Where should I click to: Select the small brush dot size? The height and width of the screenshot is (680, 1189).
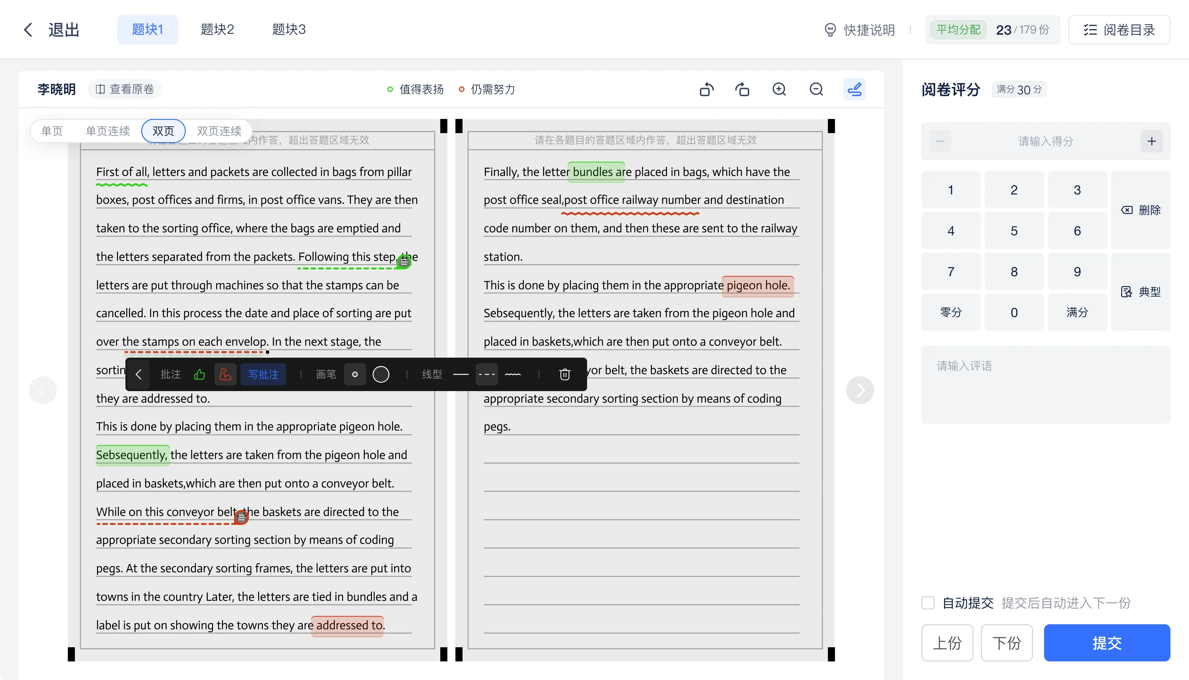point(355,375)
